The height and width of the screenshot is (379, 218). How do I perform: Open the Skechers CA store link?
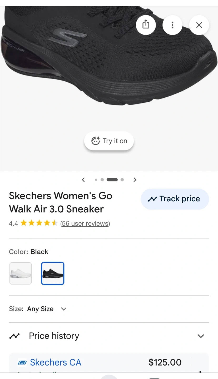tap(56, 362)
